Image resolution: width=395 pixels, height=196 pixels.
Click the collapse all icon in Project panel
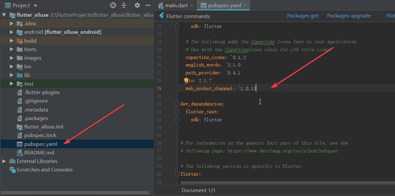pyautogui.click(x=124, y=5)
